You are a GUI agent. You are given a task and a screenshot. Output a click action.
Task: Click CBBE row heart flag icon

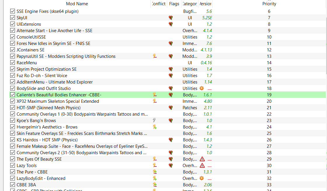[171, 95]
